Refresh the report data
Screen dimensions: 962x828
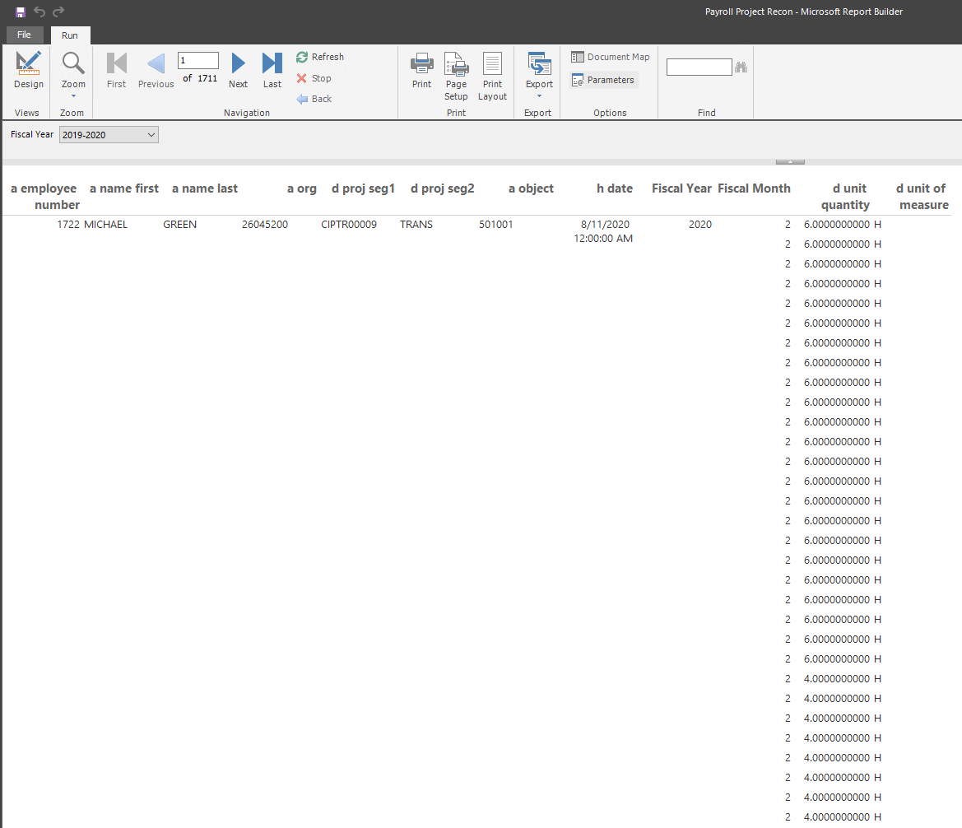coord(320,57)
